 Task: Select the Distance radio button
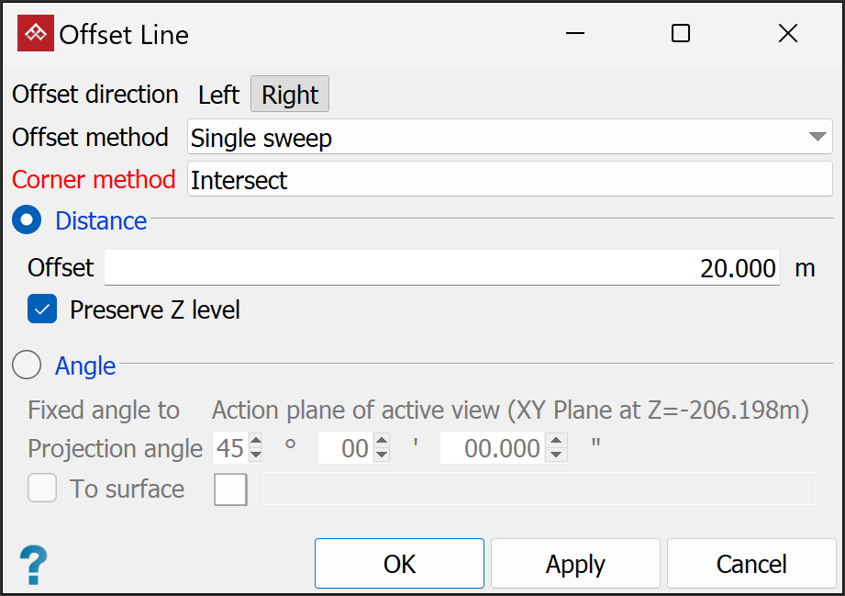point(26,219)
